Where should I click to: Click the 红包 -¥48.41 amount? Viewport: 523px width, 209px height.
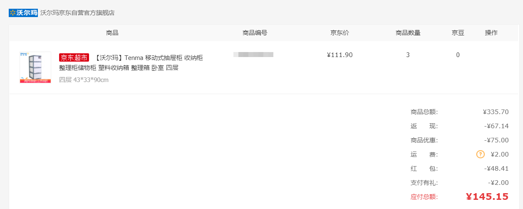point(496,169)
